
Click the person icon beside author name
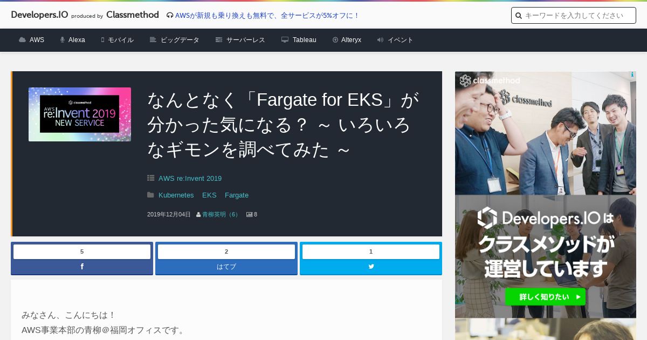(x=198, y=214)
